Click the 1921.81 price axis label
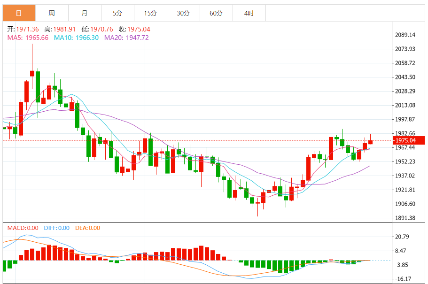This screenshot has height=284, width=428. tap(405, 190)
